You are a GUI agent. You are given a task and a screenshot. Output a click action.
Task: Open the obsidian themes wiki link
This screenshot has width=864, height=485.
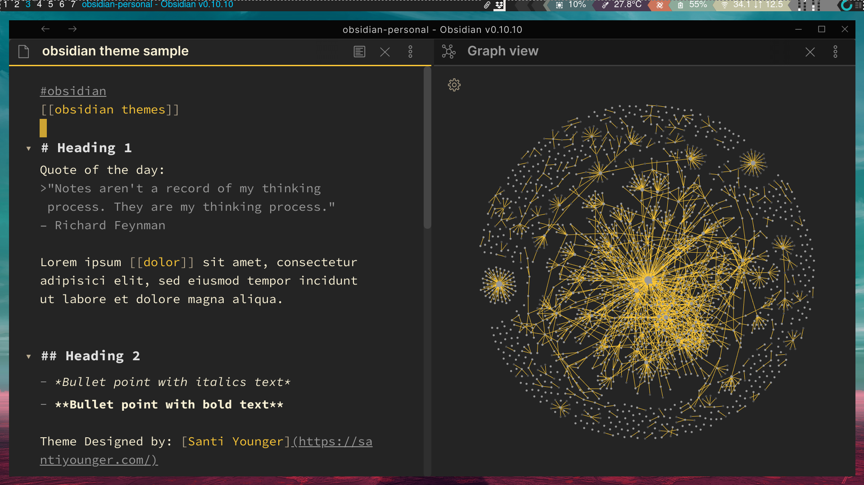(x=110, y=109)
